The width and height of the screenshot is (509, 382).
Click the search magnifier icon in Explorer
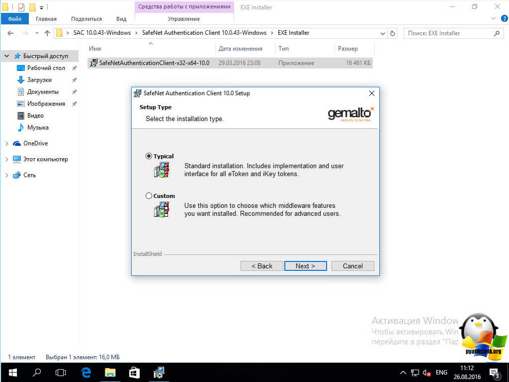pyautogui.click(x=497, y=33)
